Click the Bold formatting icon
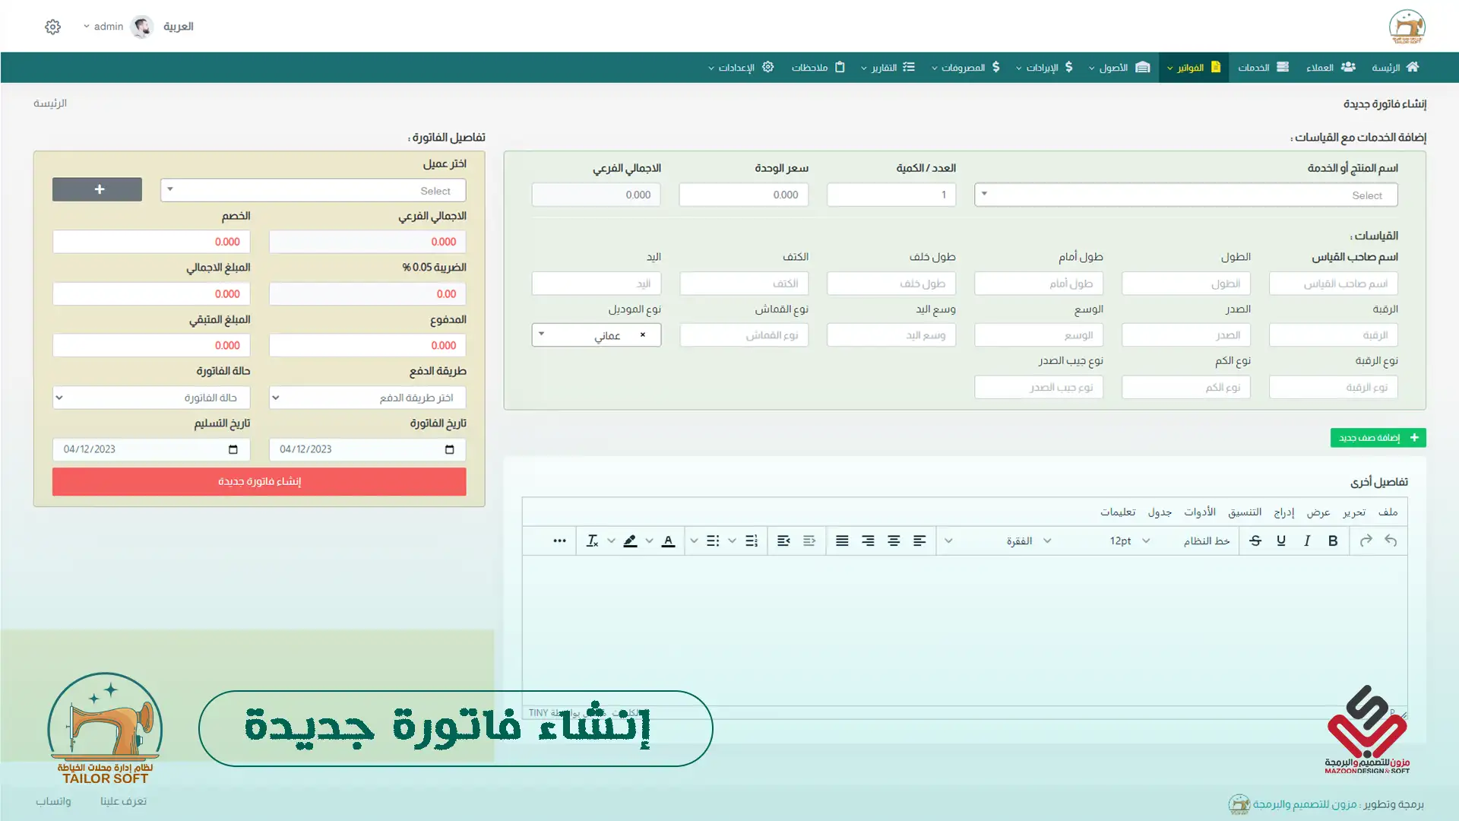Viewport: 1459px width, 821px height. click(x=1332, y=540)
